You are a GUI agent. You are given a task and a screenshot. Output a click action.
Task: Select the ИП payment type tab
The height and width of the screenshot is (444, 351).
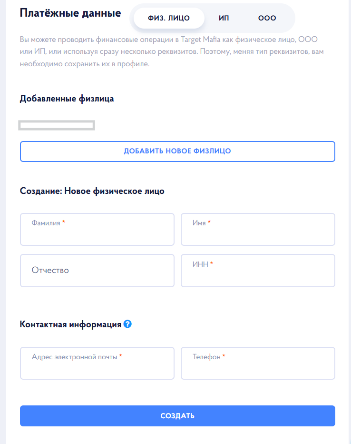pyautogui.click(x=224, y=18)
